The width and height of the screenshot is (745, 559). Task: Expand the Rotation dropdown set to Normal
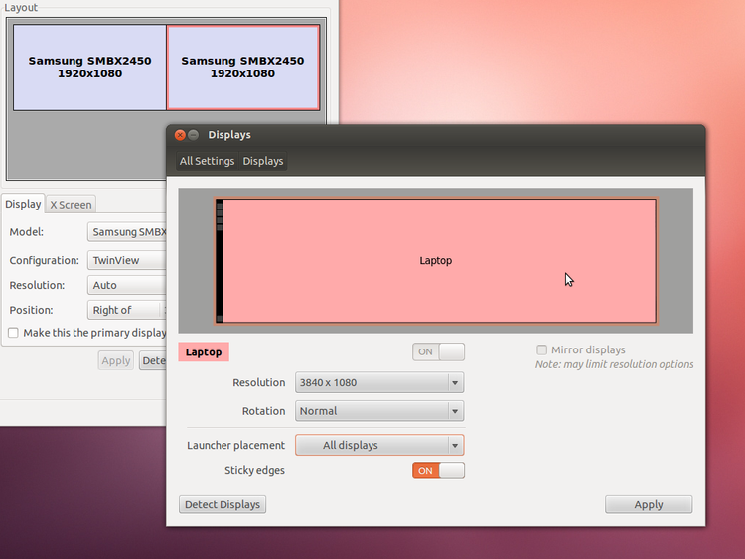tap(379, 411)
